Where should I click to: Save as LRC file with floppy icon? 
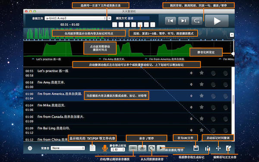point(196,148)
